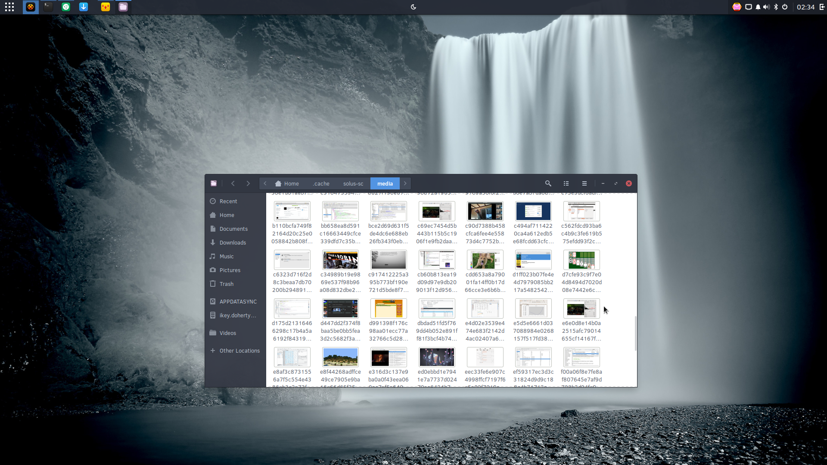The height and width of the screenshot is (465, 827).
Task: Navigate to solus-sc in path bar
Action: [353, 183]
